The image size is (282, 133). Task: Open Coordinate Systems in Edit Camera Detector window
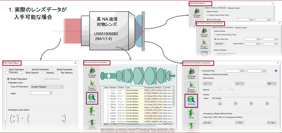click(x=197, y=13)
